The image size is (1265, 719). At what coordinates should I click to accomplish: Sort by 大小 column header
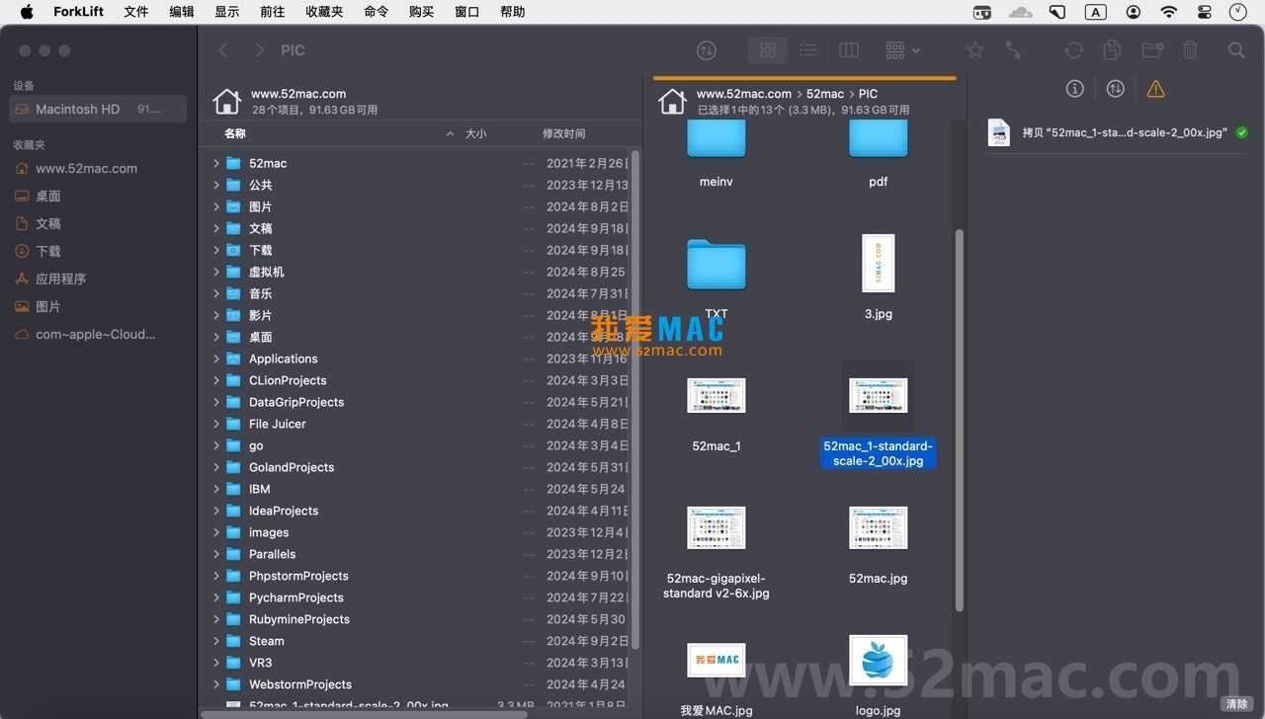click(x=475, y=133)
